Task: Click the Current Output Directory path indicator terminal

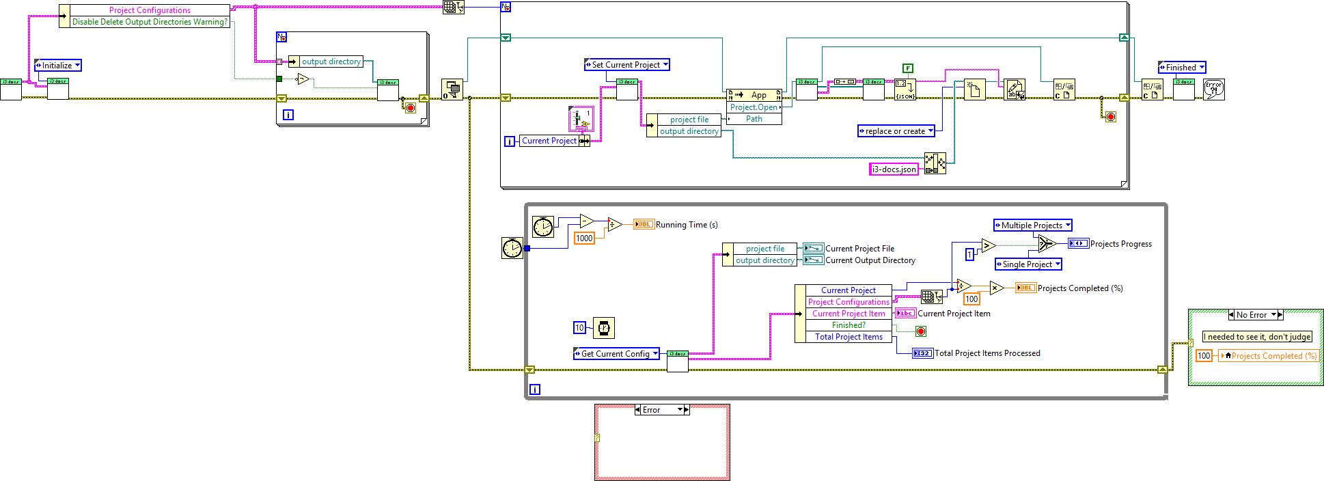Action: pyautogui.click(x=814, y=260)
